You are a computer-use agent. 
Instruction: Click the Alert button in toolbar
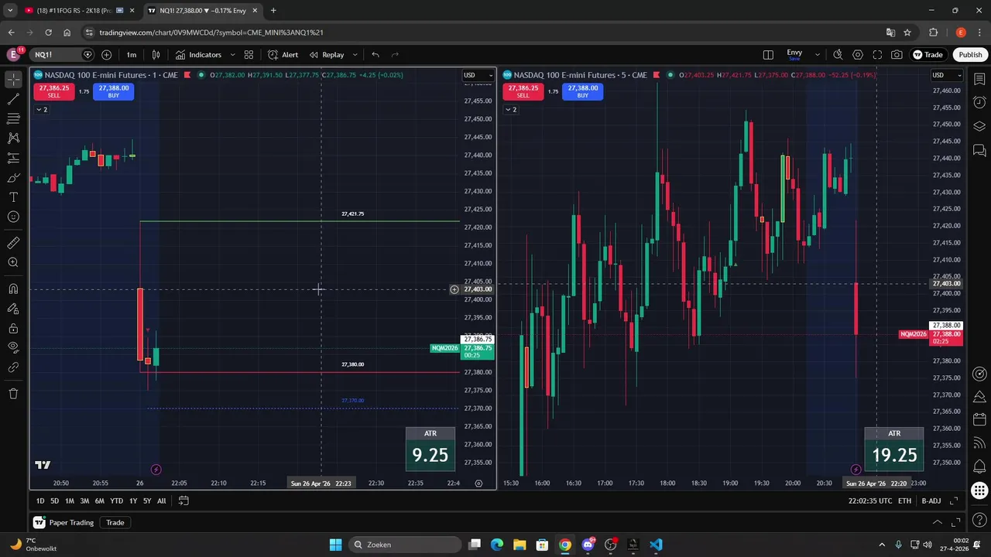click(283, 55)
